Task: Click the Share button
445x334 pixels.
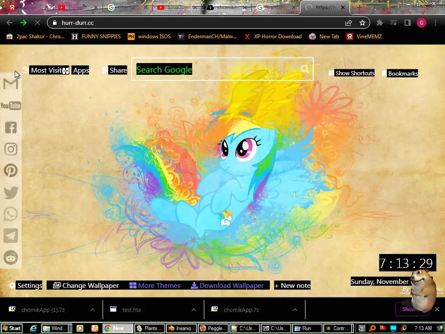Action: (115, 70)
